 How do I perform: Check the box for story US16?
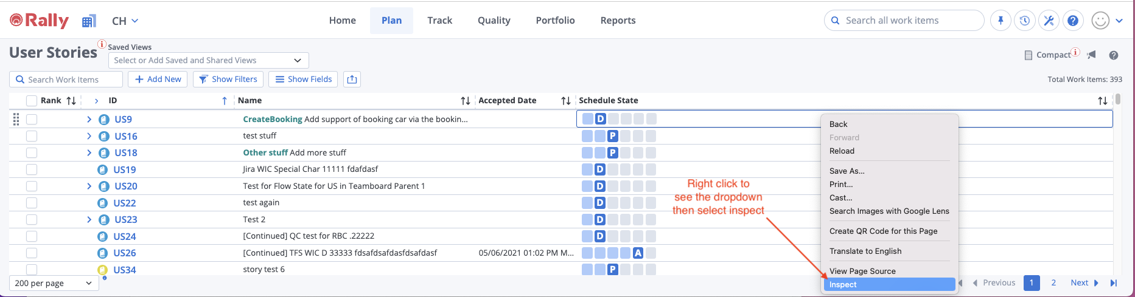click(32, 136)
